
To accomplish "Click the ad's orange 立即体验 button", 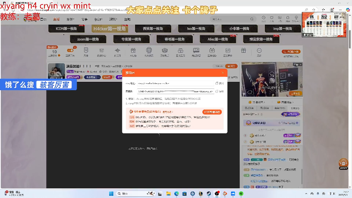I will tap(295, 93).
